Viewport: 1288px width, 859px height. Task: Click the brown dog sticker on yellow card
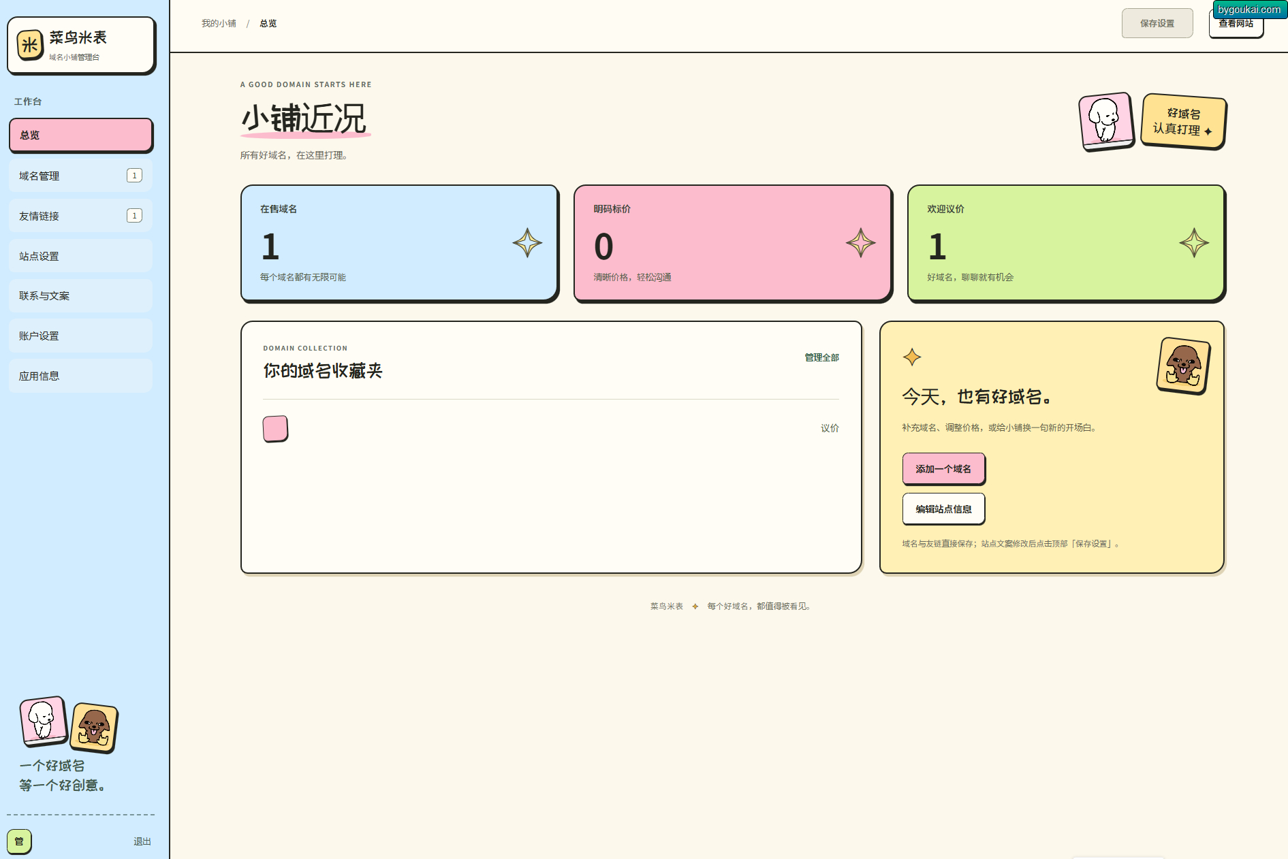point(1184,366)
